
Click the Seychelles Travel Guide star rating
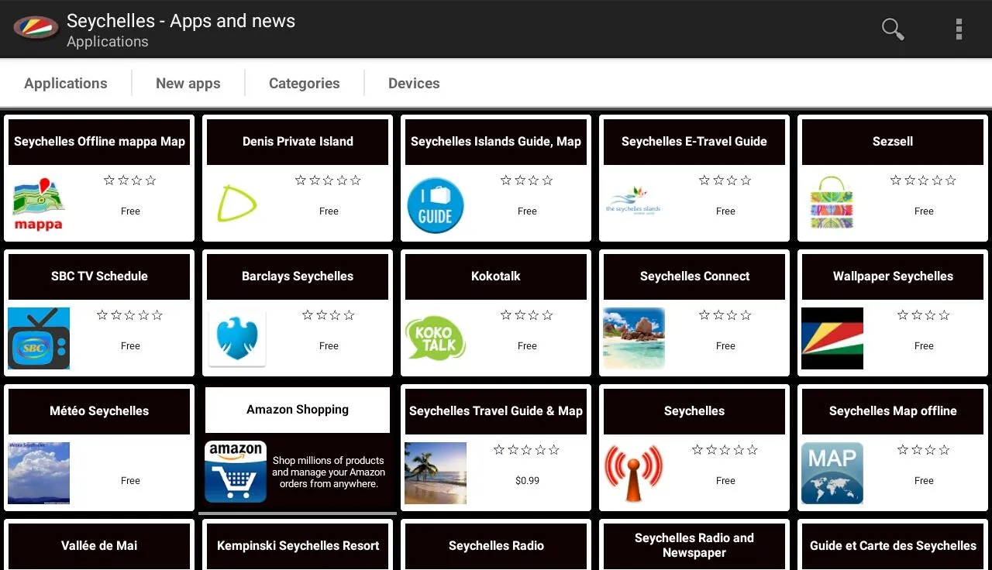[x=527, y=450]
